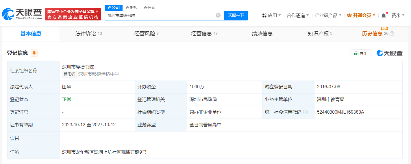The height and width of the screenshot is (164, 411).
Task: Click the 应用 grid icon
Action: tap(264, 16)
